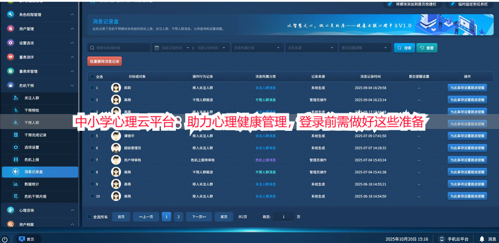499x243 pixels.
Task: Enable the 全选所有 checkbox near pagination
Action: pyautogui.click(x=89, y=217)
